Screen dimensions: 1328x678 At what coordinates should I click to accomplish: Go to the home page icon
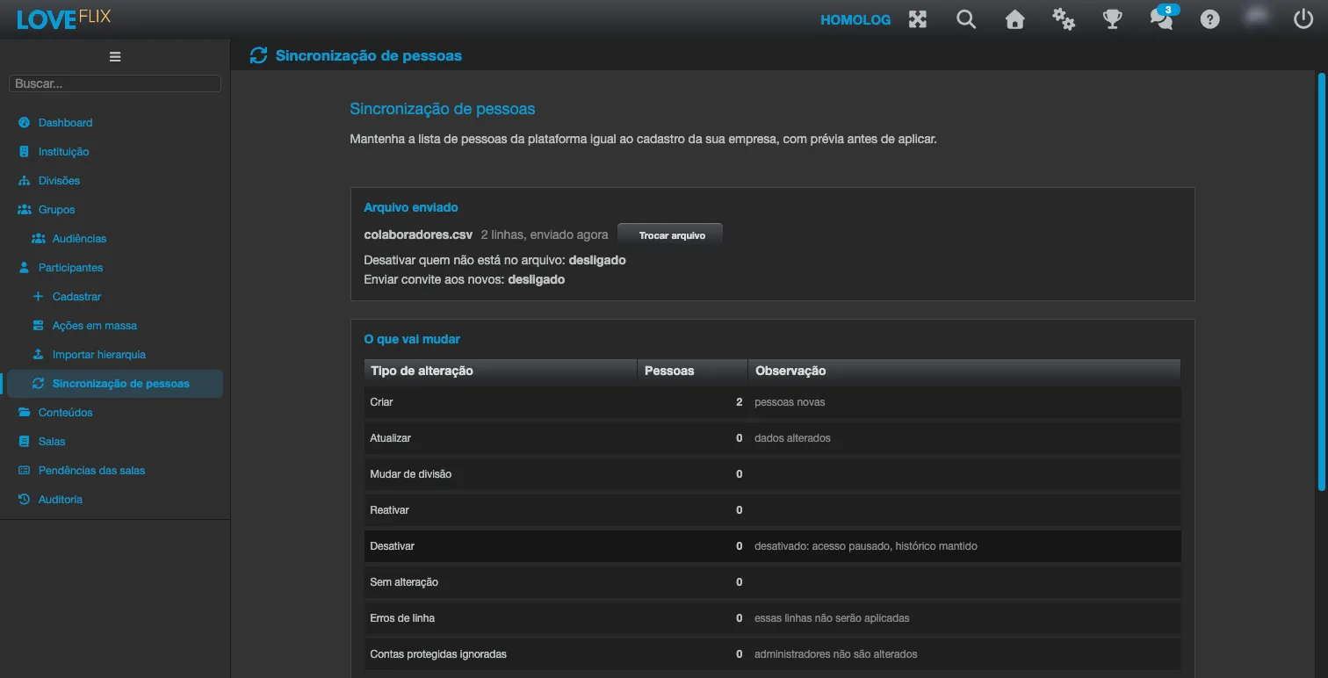1015,19
